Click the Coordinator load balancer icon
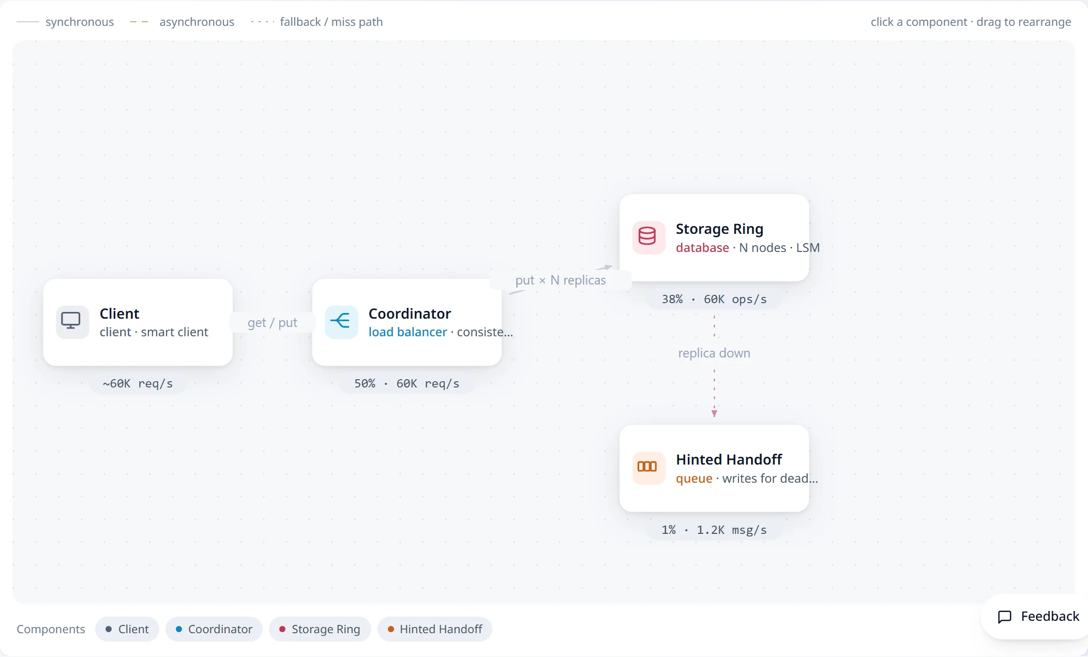The height and width of the screenshot is (657, 1088). tap(341, 322)
